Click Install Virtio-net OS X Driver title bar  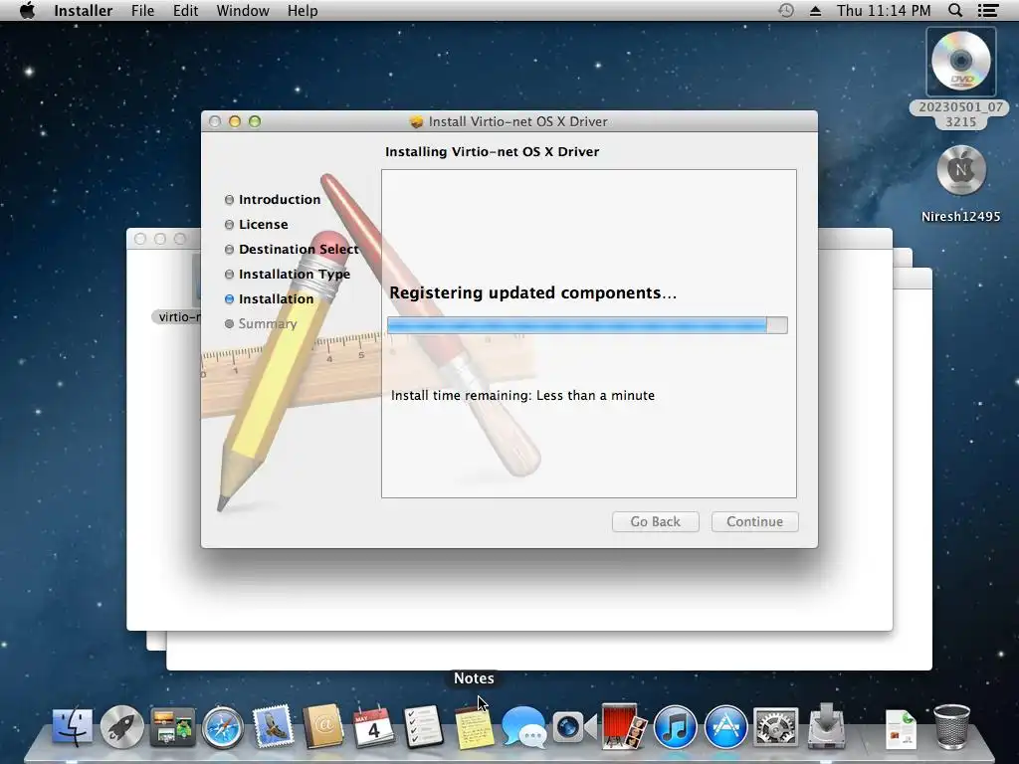(509, 121)
